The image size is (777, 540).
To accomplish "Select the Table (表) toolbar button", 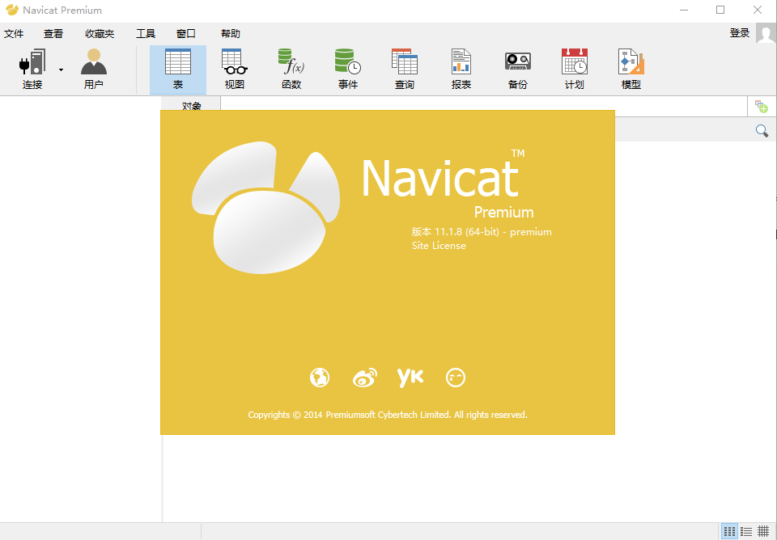I will coord(177,69).
